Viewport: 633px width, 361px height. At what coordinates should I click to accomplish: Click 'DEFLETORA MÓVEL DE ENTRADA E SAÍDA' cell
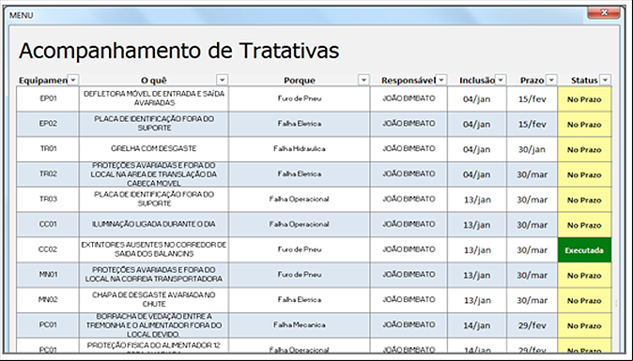(154, 98)
